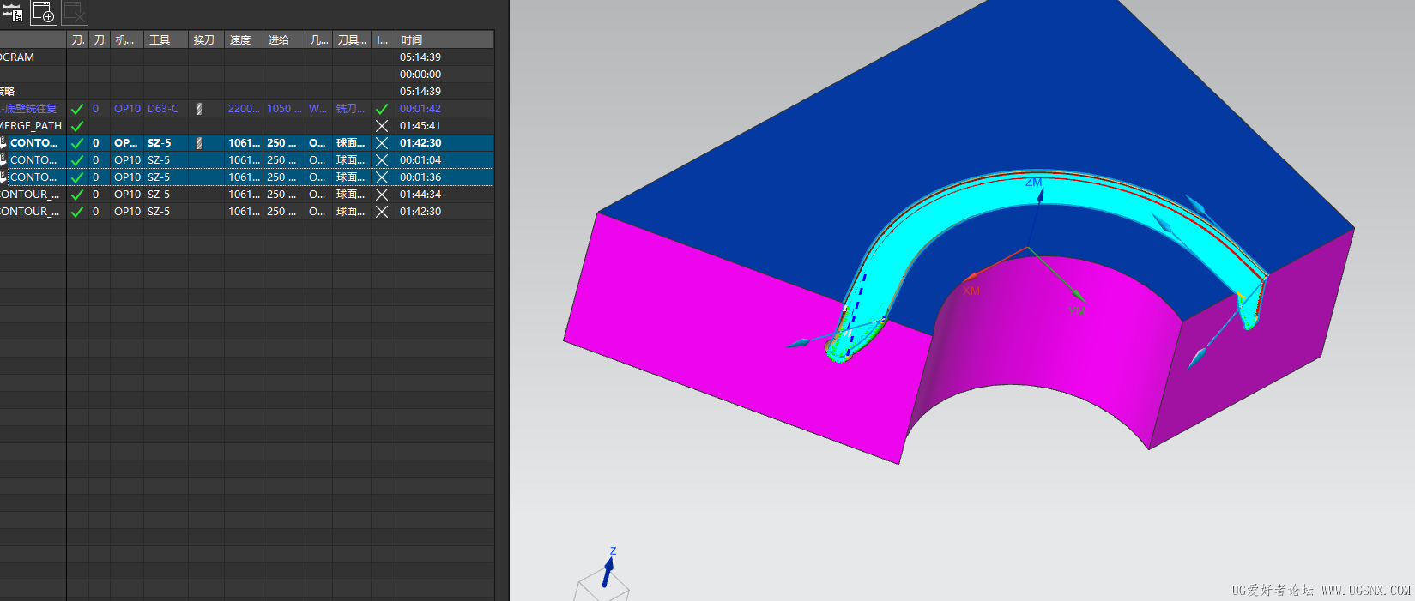Click green check beside time 00:01:42
The height and width of the screenshot is (601, 1415).
(382, 109)
